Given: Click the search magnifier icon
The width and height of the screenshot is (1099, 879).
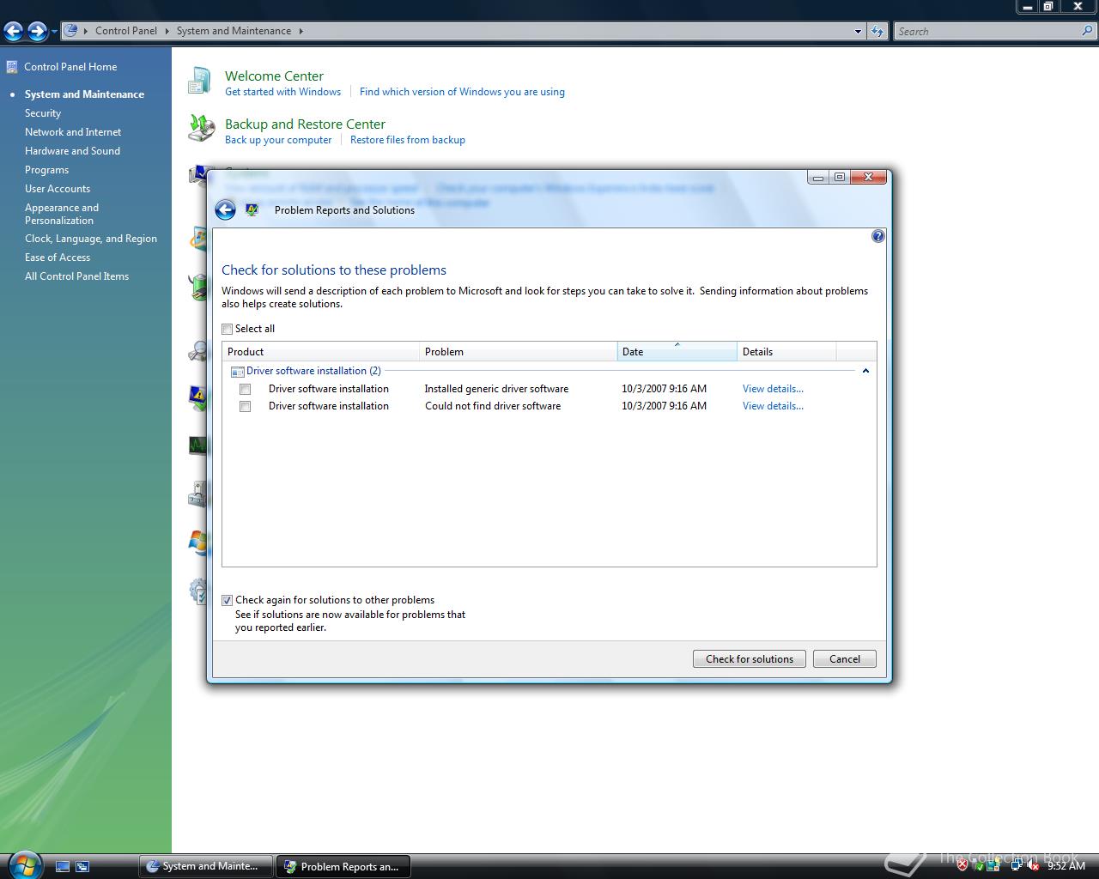Looking at the screenshot, I should click(x=1088, y=31).
